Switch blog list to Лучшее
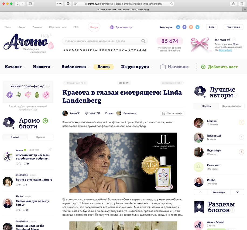The image size is (247, 230). click(40, 137)
